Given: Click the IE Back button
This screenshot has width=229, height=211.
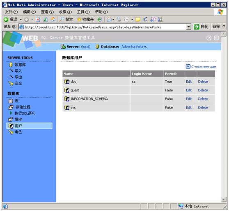Looking at the screenshot, I should (11, 19).
